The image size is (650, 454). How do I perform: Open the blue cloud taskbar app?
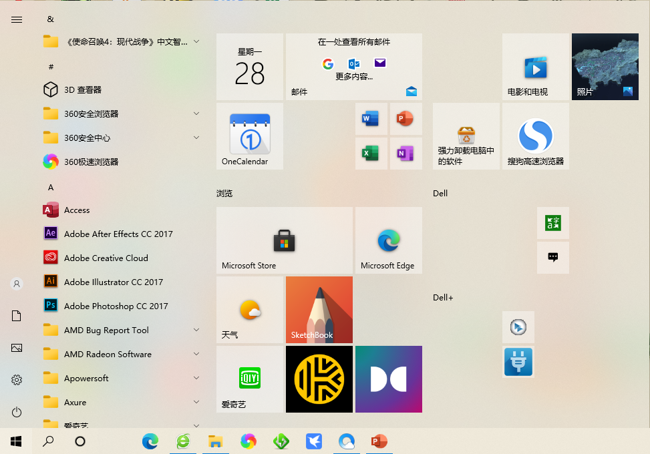[347, 441]
